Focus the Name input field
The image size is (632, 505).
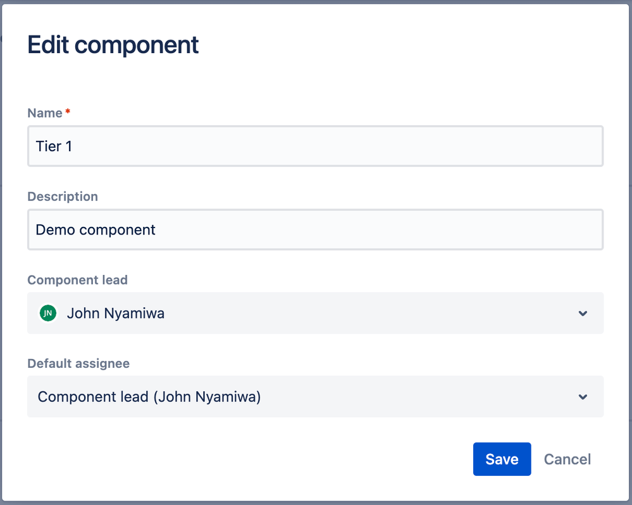coord(315,146)
